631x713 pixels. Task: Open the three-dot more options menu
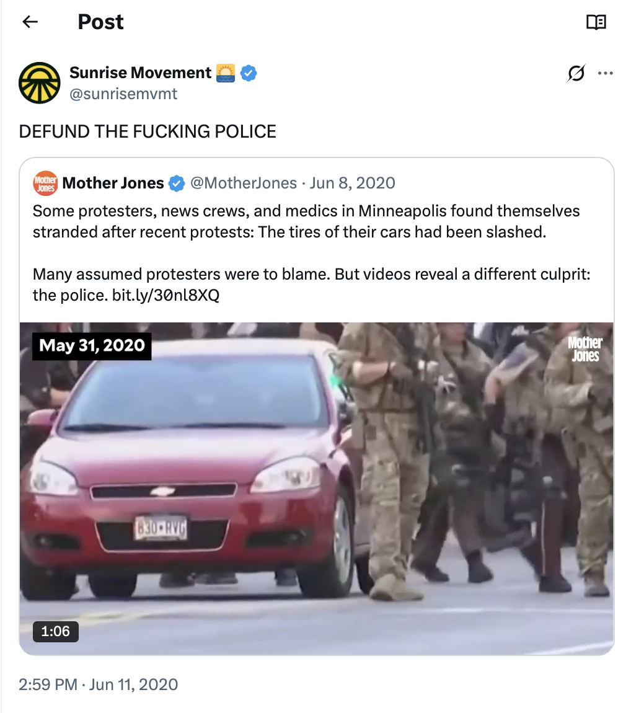coord(605,73)
